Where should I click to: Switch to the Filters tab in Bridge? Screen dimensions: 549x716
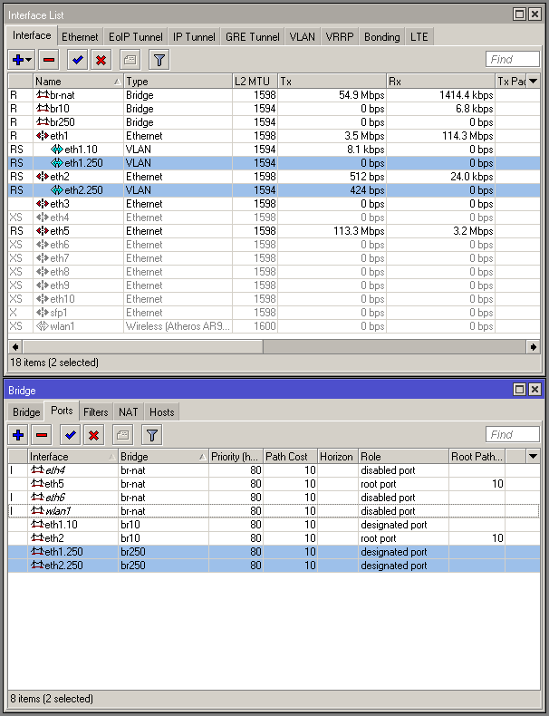[96, 412]
